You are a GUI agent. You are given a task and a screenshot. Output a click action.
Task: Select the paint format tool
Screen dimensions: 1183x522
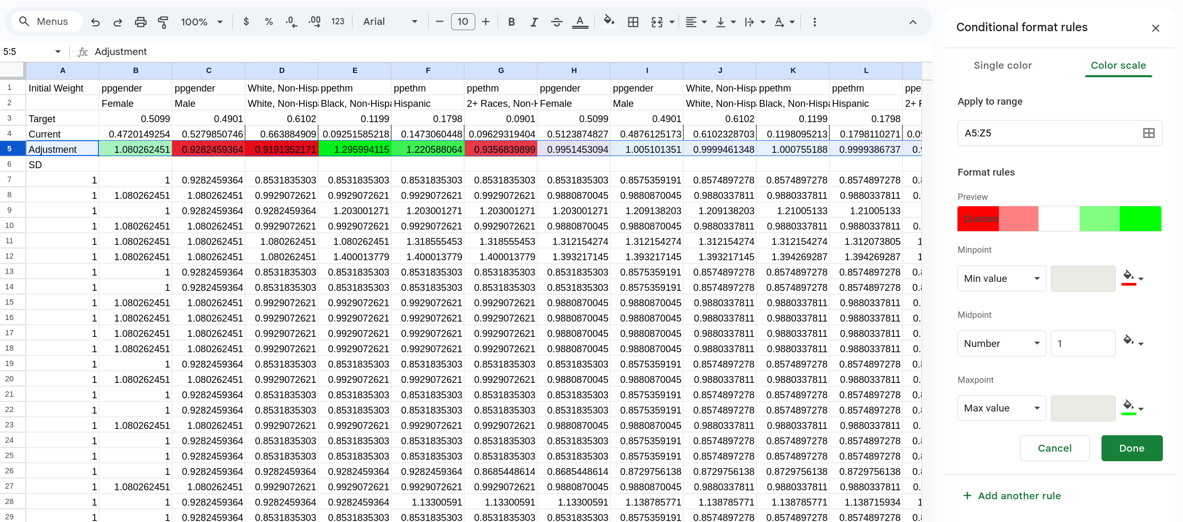pos(163,22)
